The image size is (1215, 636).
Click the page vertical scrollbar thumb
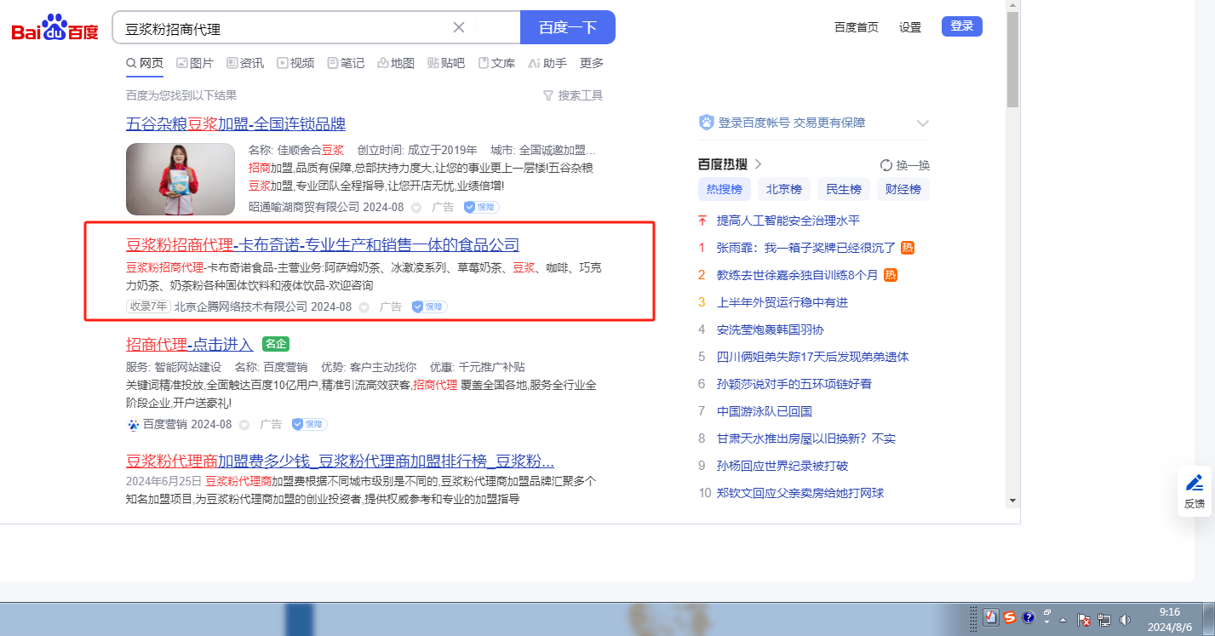(1012, 60)
